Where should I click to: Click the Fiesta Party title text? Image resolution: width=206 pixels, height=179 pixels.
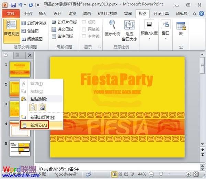(x=117, y=79)
